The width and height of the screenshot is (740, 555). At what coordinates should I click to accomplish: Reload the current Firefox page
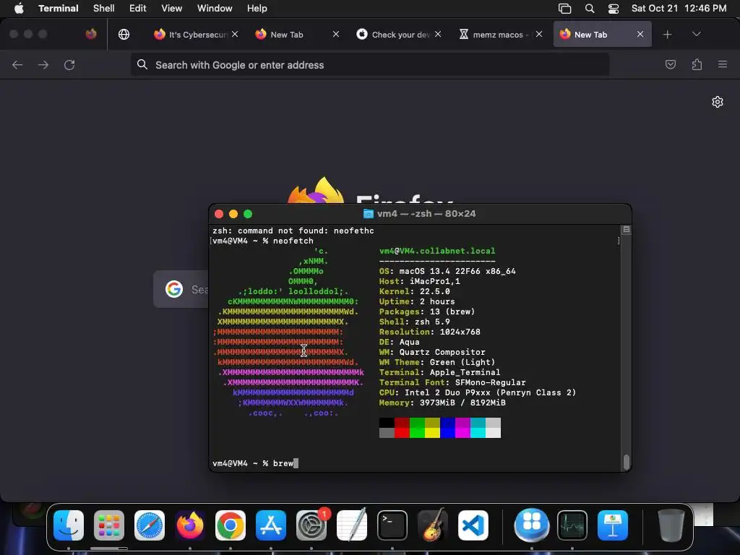pyautogui.click(x=69, y=64)
